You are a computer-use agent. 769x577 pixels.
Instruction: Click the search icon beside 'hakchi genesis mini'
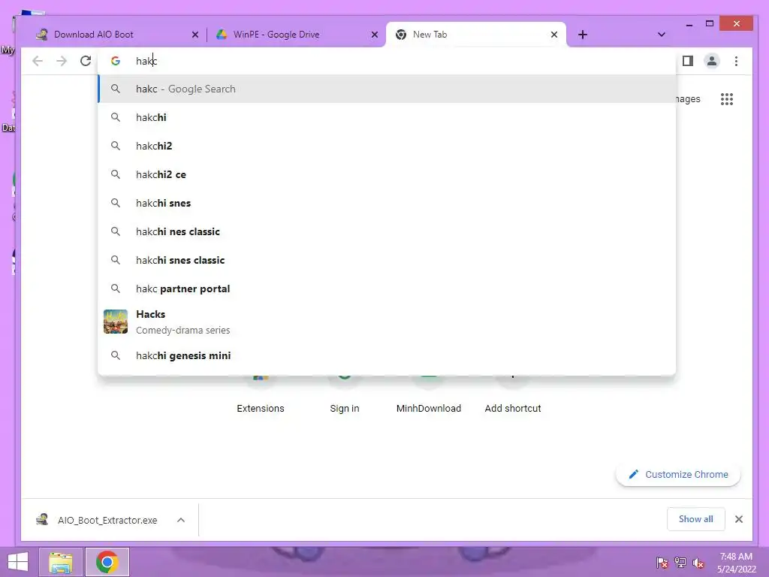click(115, 355)
